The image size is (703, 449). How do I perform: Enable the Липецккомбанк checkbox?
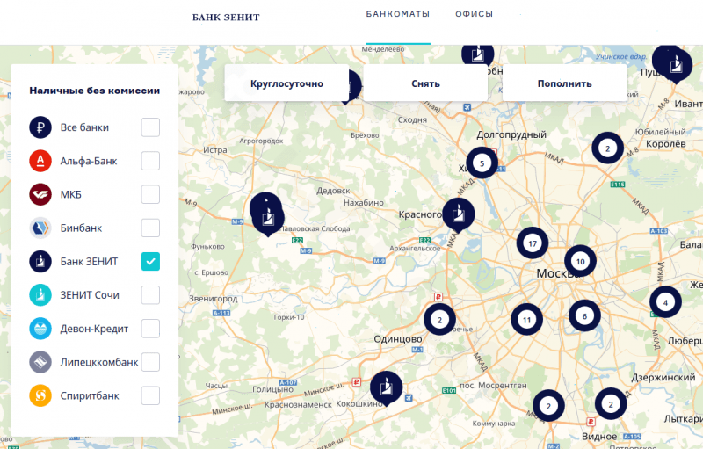click(150, 362)
